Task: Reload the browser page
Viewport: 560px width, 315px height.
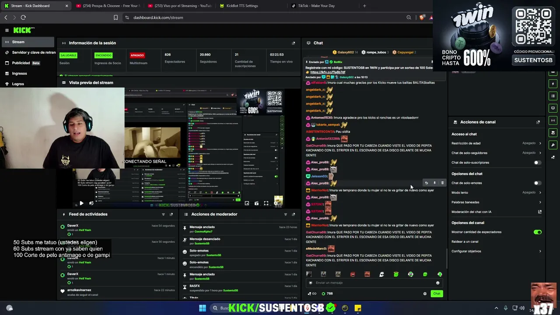Action: coord(23,17)
